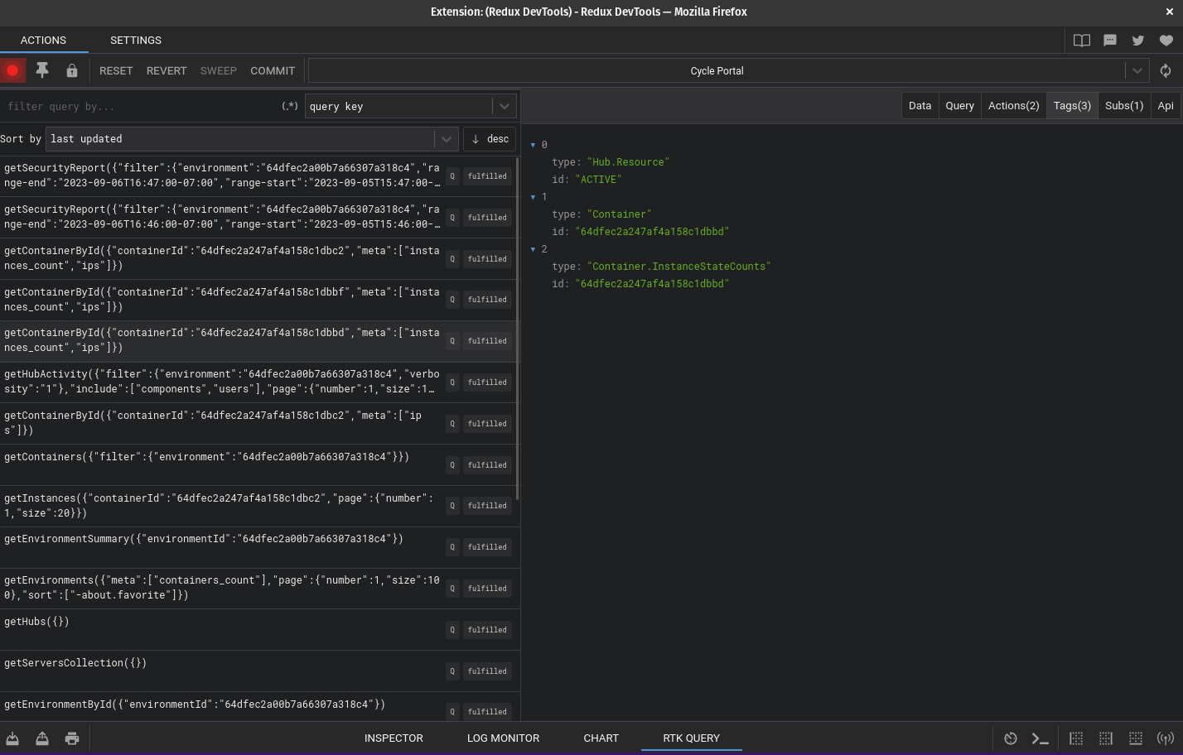
Task: Click the import state download icon
Action: pos(12,738)
